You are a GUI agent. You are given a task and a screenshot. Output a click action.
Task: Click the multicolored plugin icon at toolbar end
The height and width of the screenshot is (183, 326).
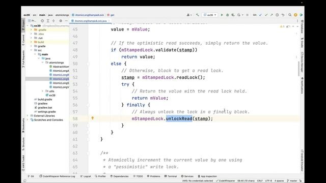(301, 15)
